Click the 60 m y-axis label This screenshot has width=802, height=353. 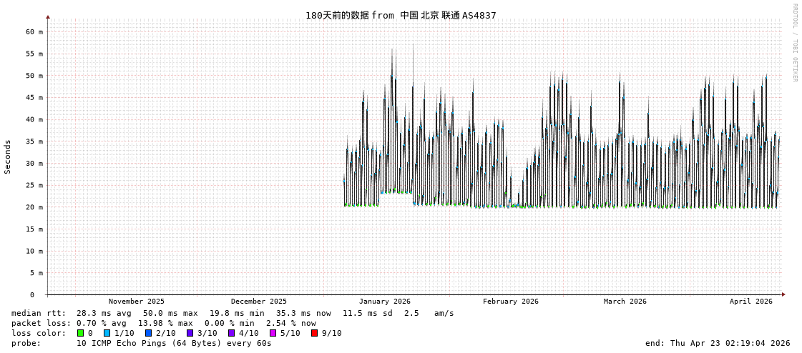pyautogui.click(x=34, y=32)
